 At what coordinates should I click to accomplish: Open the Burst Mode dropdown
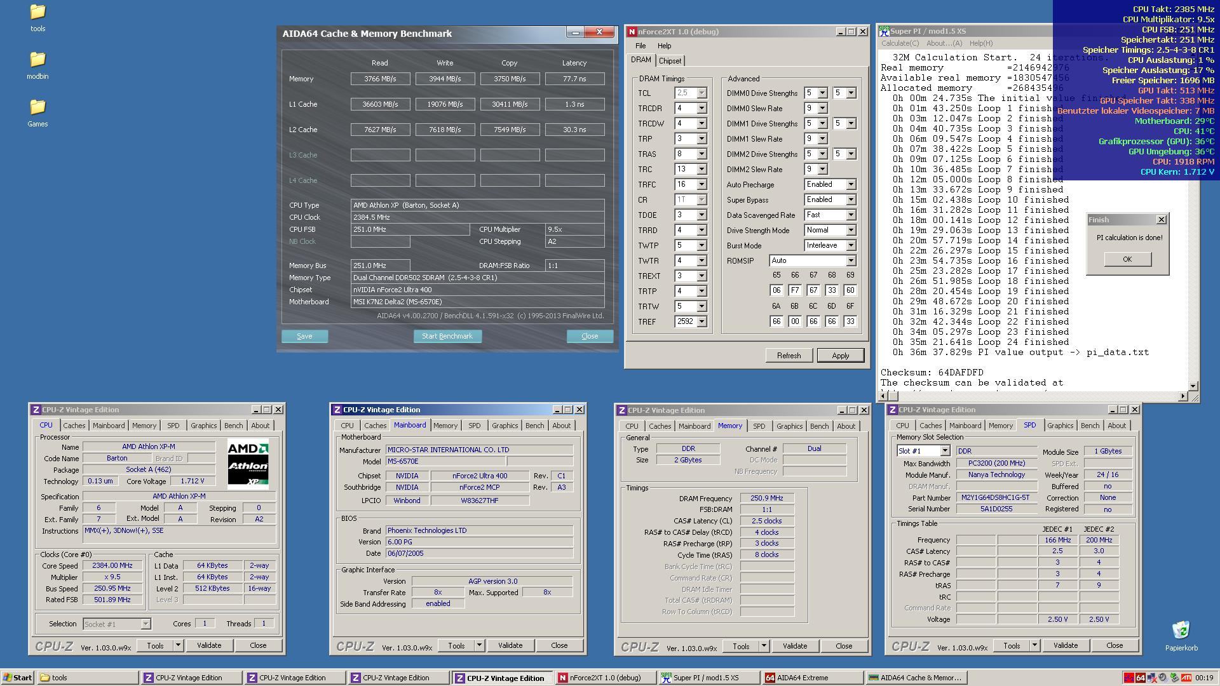(851, 246)
